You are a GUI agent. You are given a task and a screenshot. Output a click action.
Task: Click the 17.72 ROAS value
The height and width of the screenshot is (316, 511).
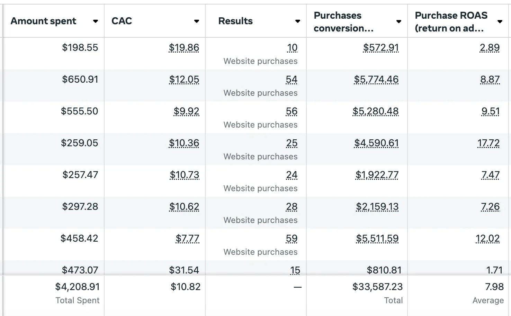click(488, 143)
